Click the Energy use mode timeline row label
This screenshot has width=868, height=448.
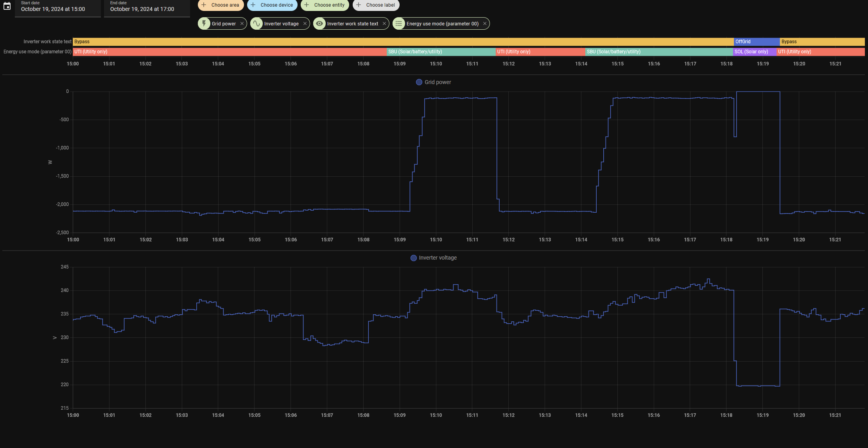click(x=38, y=52)
